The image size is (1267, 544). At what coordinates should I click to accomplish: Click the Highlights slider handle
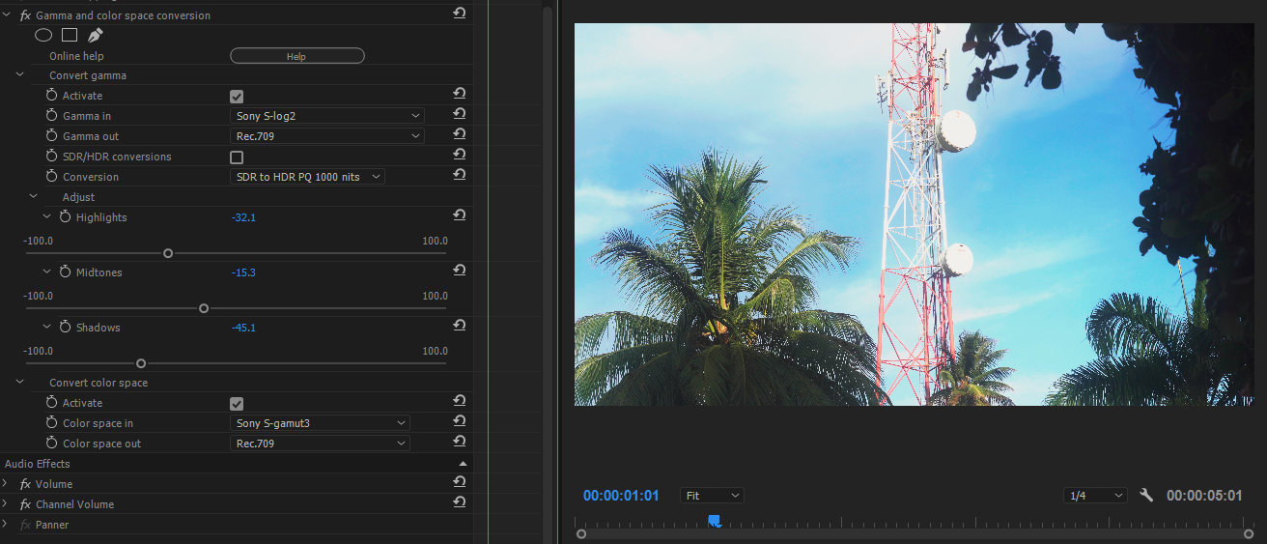[168, 253]
